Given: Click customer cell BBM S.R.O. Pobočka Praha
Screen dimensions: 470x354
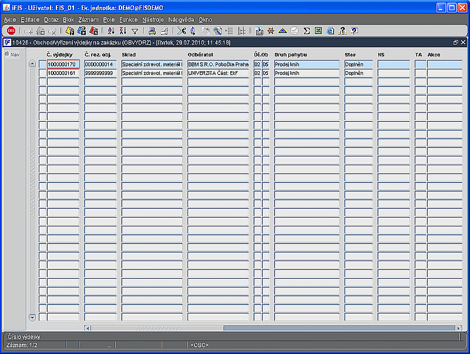Looking at the screenshot, I should click(218, 64).
